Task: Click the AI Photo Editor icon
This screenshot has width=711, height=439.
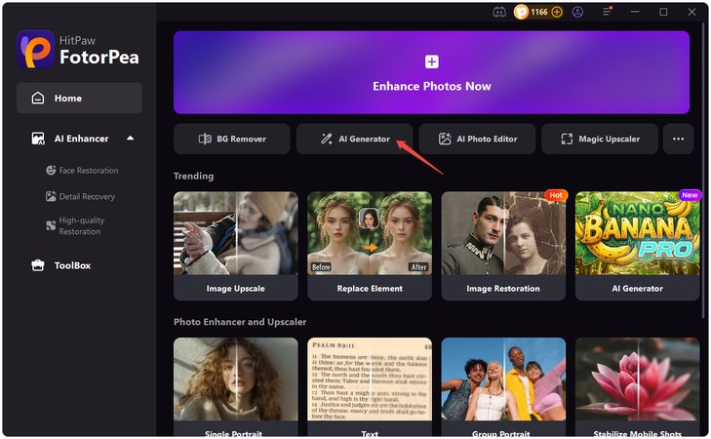Action: click(445, 139)
